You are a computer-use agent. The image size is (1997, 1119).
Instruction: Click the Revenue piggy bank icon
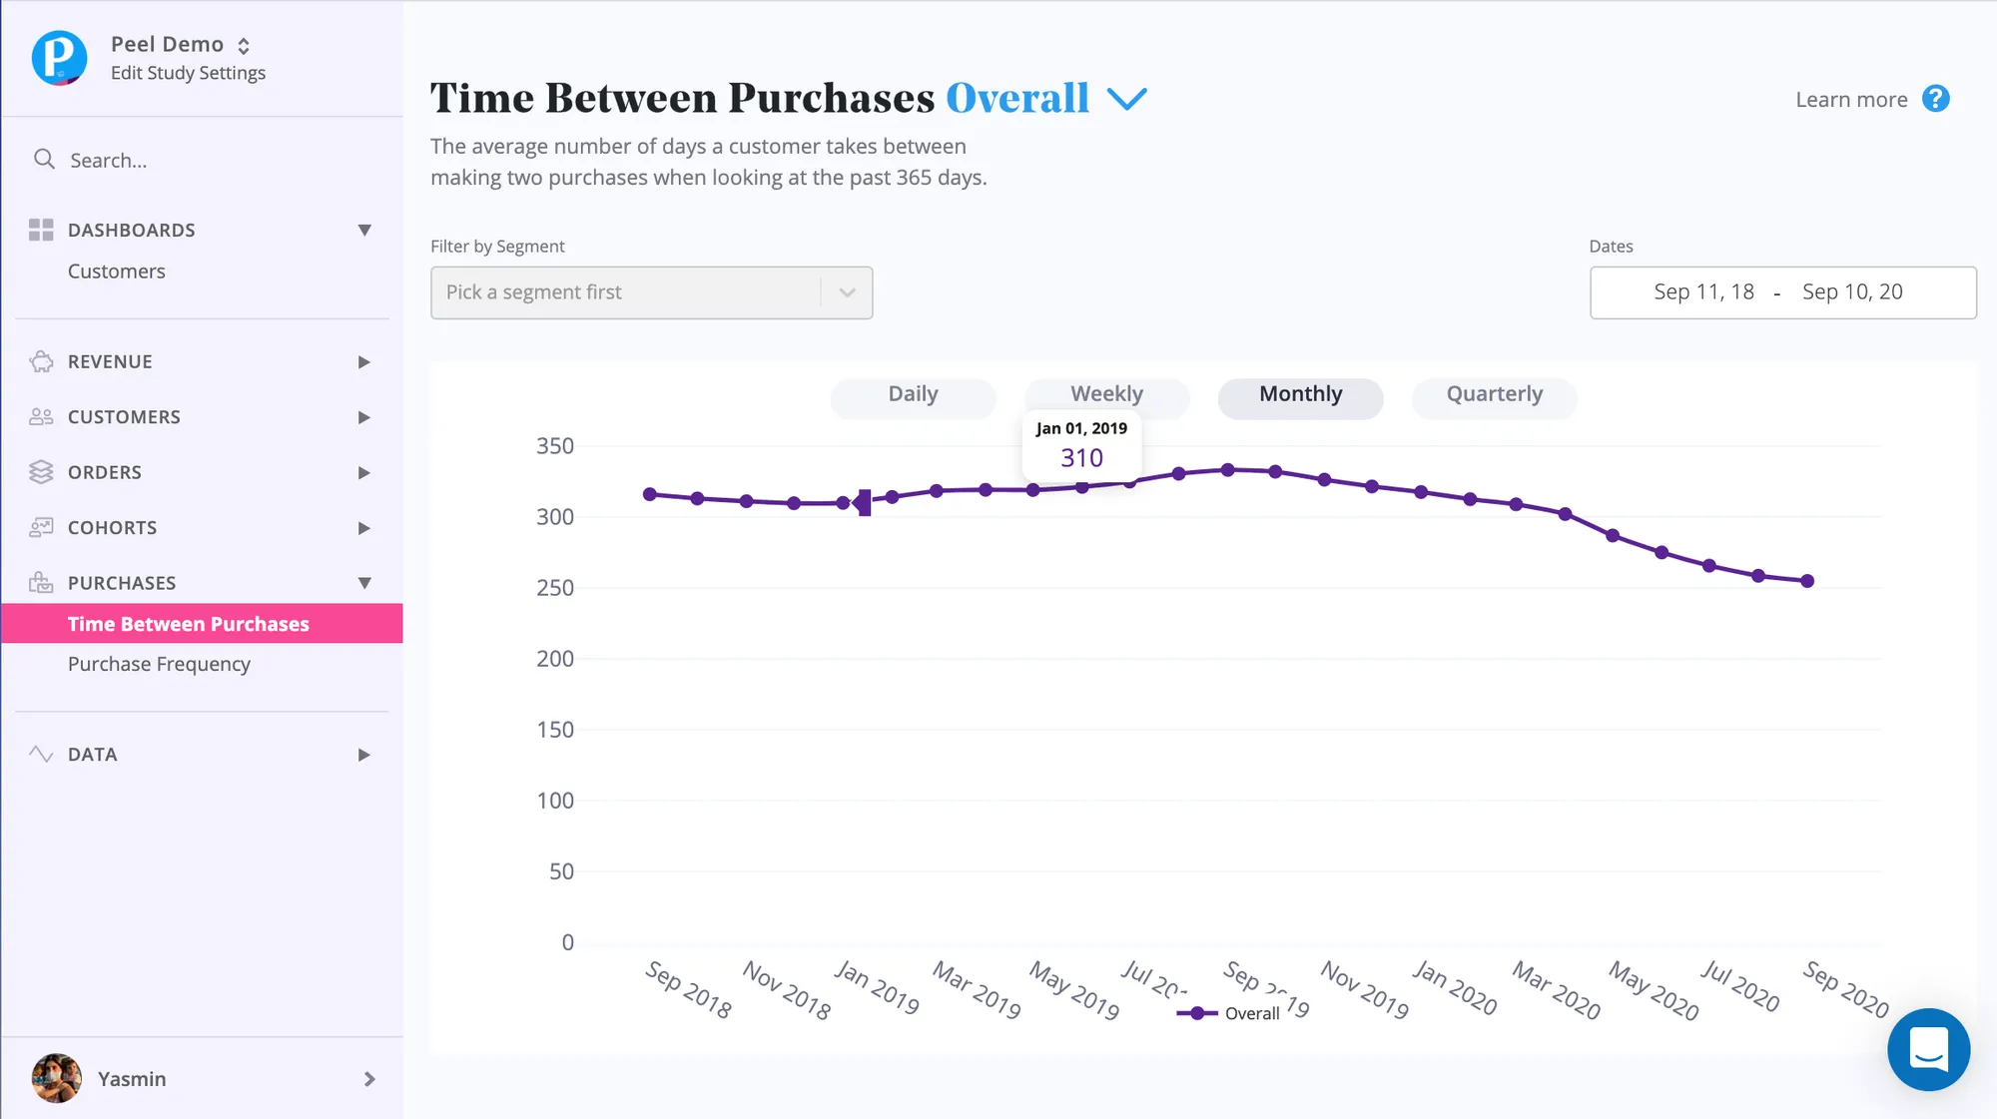(41, 361)
